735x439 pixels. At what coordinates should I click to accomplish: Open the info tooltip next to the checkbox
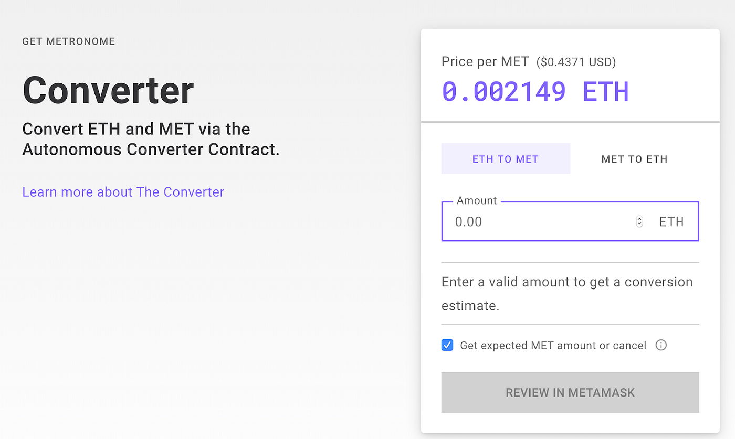(x=661, y=345)
